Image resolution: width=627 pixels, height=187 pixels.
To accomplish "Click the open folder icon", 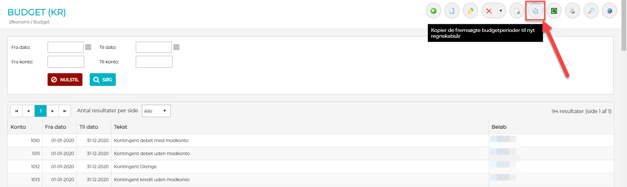I will pyautogui.click(x=471, y=11).
